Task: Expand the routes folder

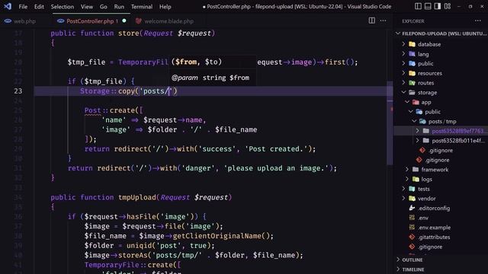Action: [x=403, y=83]
